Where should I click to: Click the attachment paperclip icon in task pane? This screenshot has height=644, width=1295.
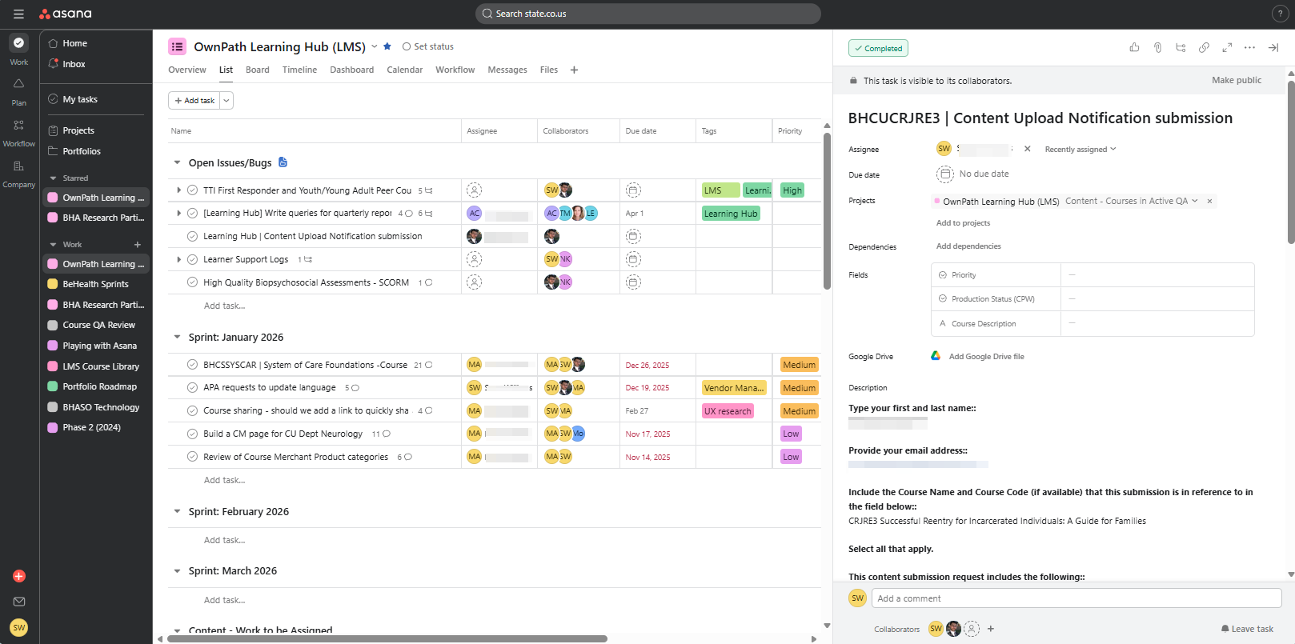(1157, 48)
